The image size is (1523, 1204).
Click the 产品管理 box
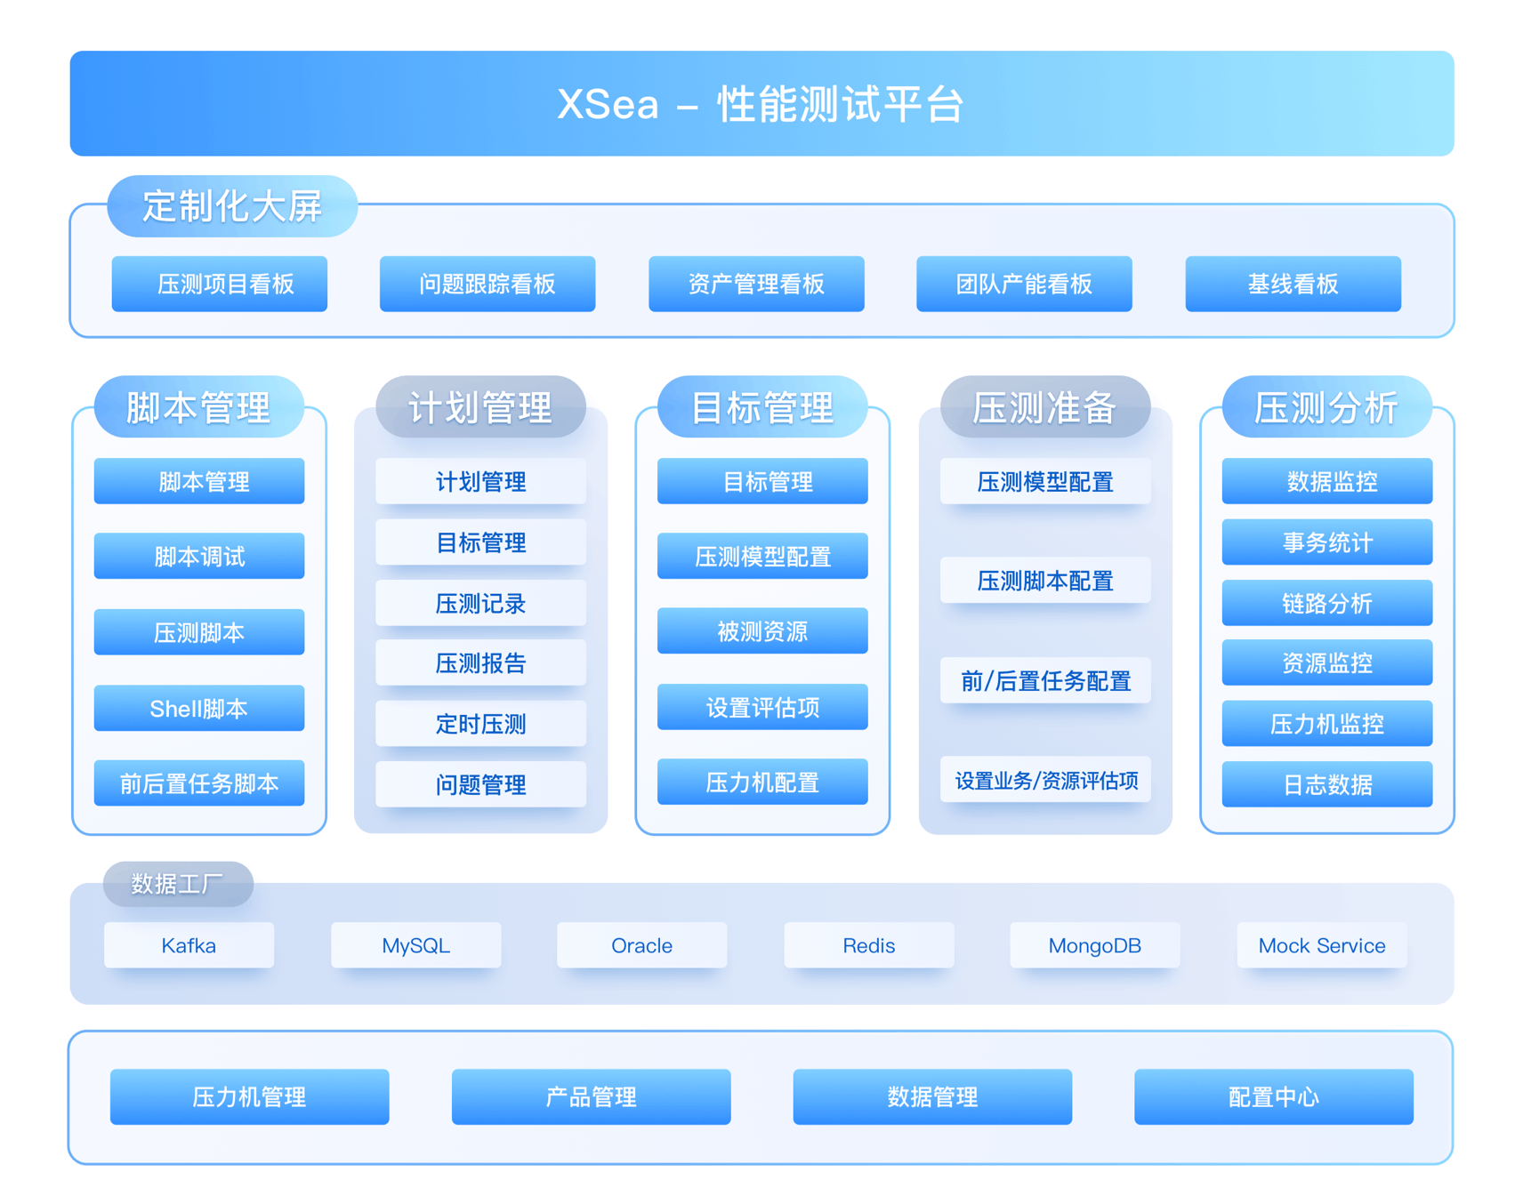[592, 1096]
